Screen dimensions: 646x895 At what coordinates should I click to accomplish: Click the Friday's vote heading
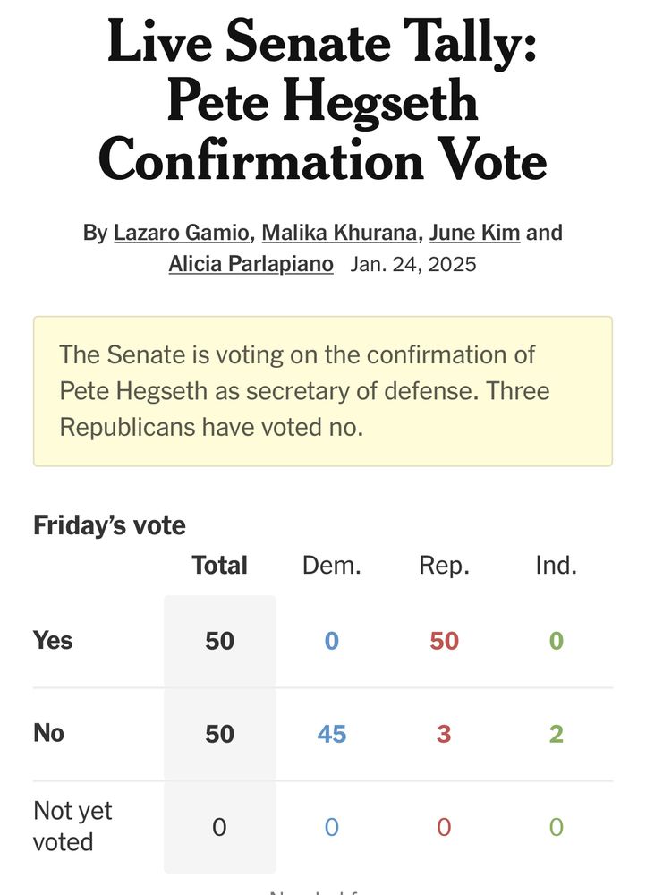(109, 525)
